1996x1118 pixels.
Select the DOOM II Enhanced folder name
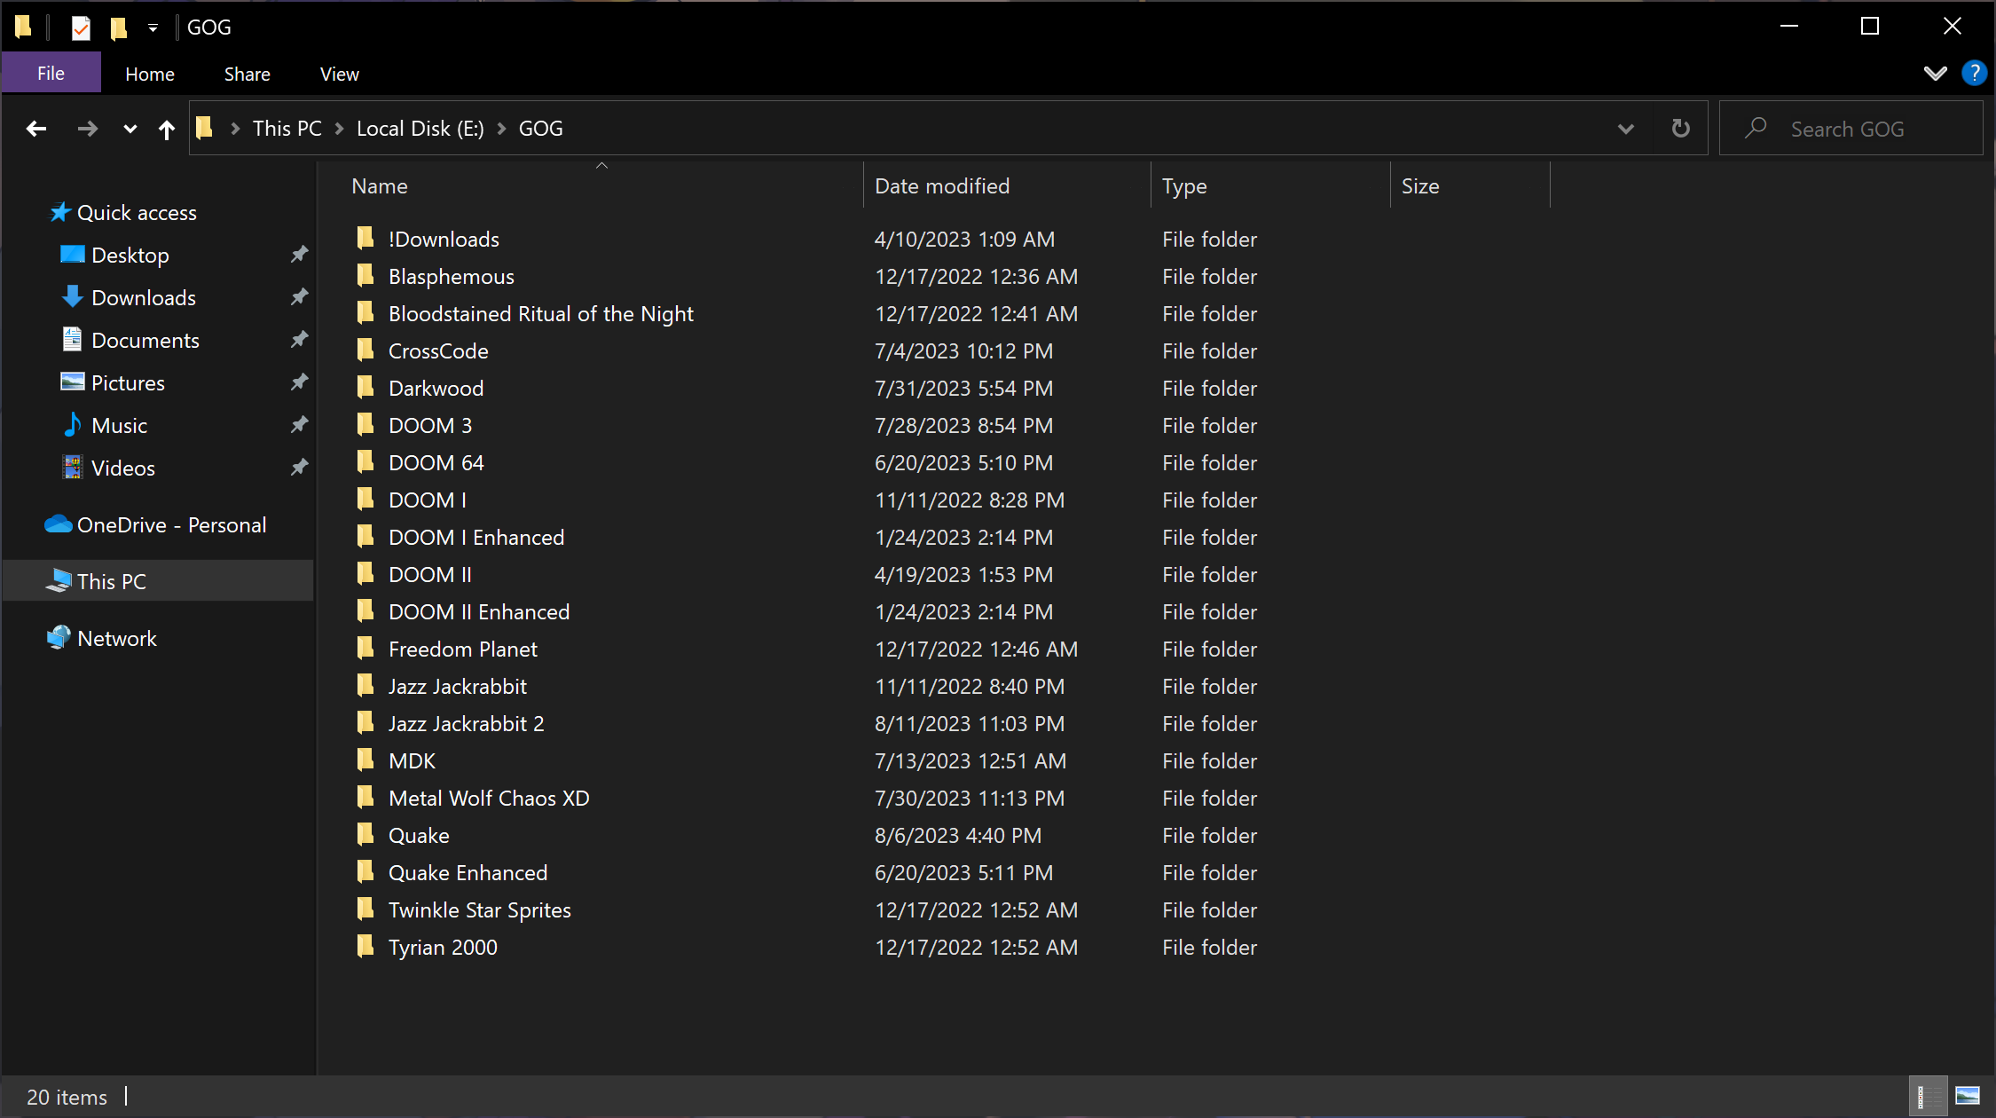click(479, 612)
